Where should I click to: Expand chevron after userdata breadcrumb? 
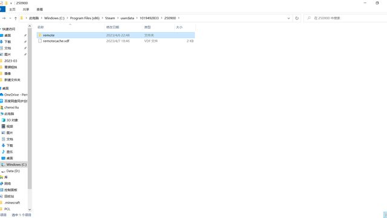point(137,18)
